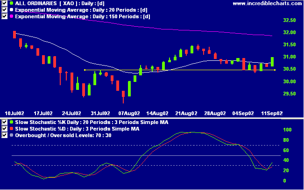This screenshot has height=190, width=304.
Task: Click the Slow Stochastic %K Daily label
Action: (x=92, y=122)
